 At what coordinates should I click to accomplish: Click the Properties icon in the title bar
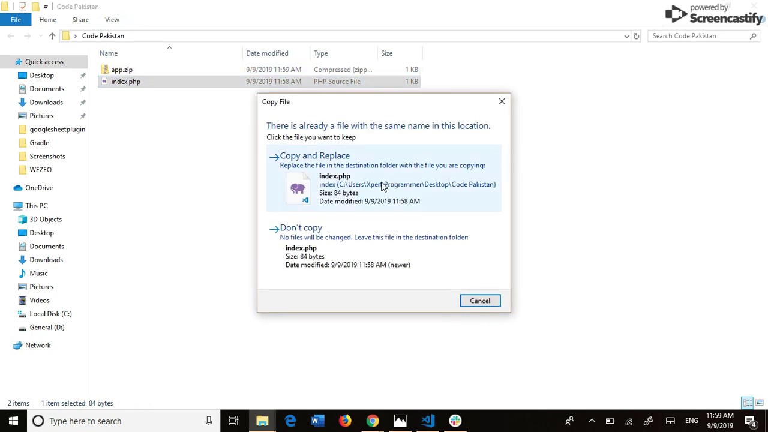[23, 7]
